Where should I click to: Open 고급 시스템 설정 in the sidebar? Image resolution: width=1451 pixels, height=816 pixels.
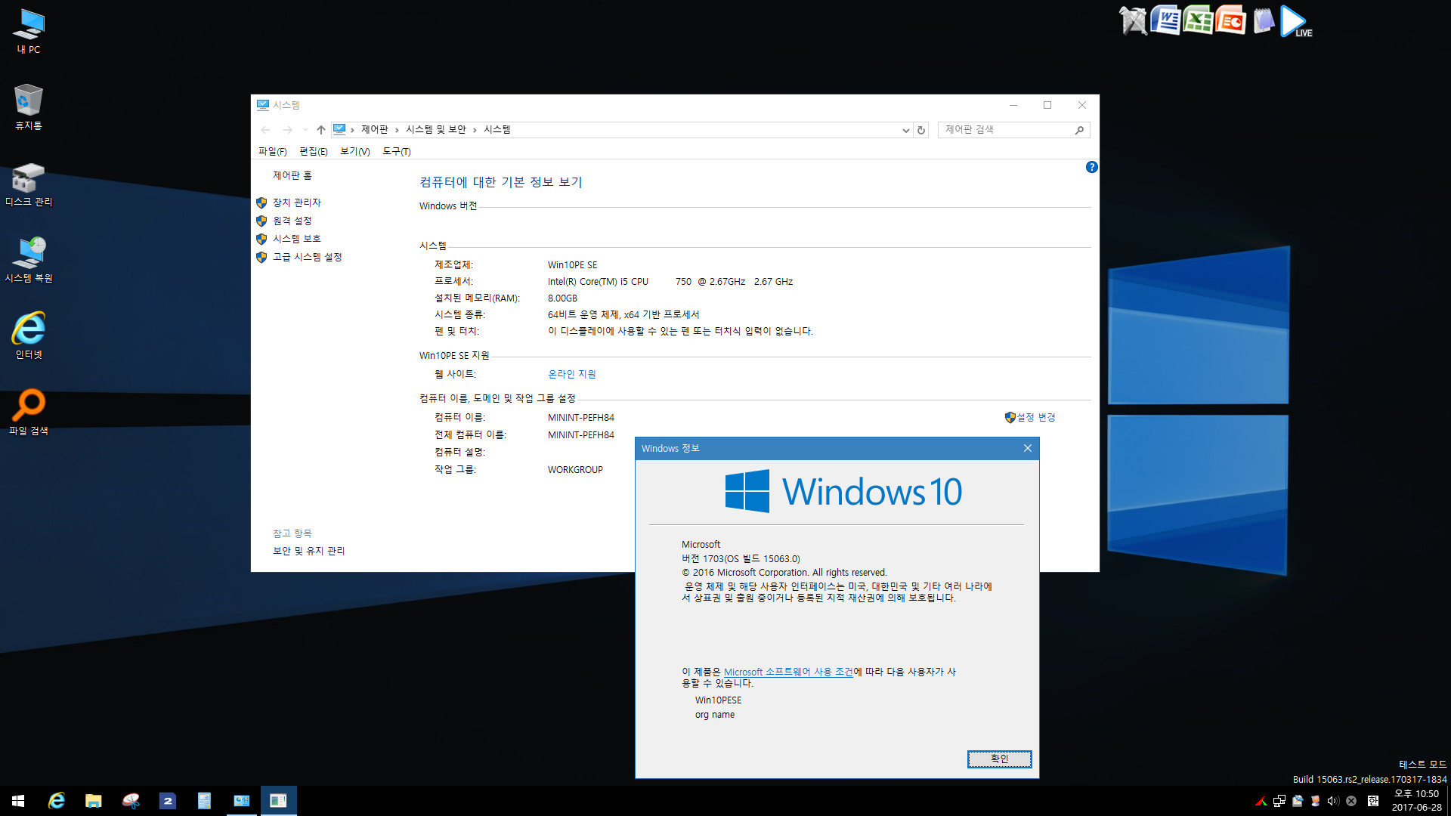coord(308,257)
